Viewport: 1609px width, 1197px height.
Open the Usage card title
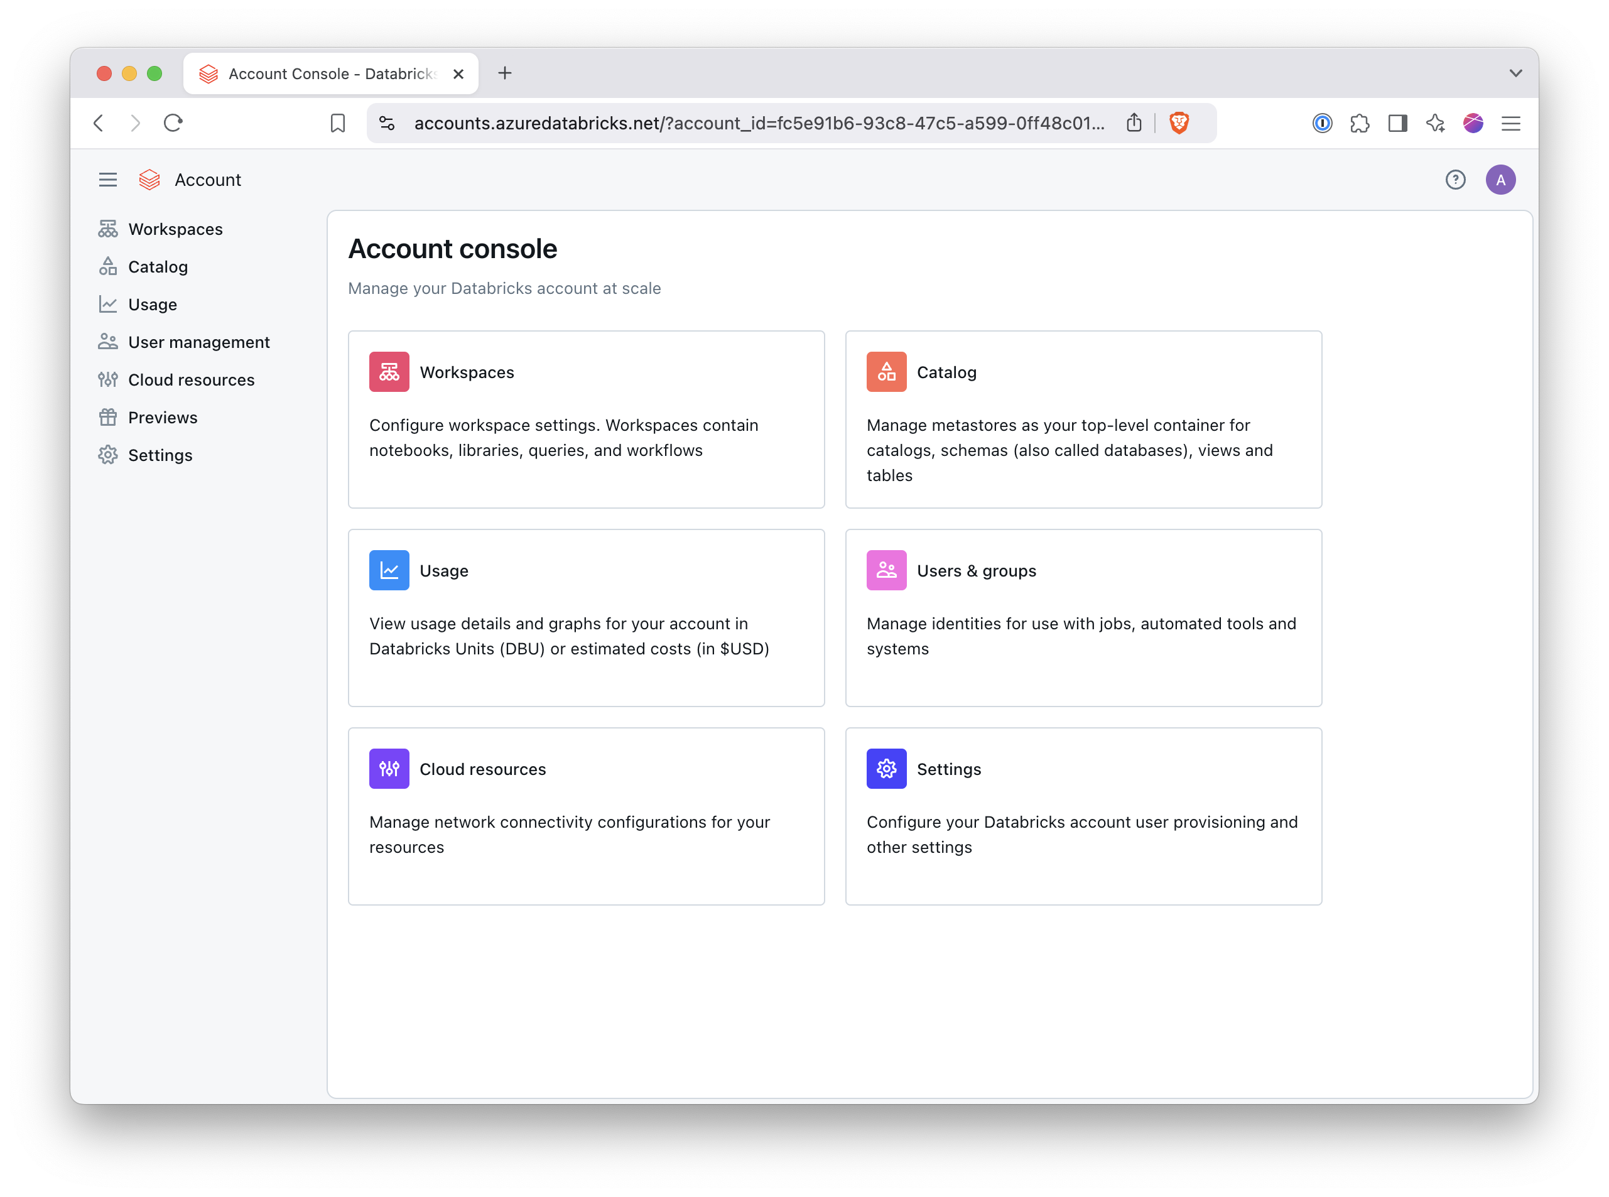click(x=444, y=571)
